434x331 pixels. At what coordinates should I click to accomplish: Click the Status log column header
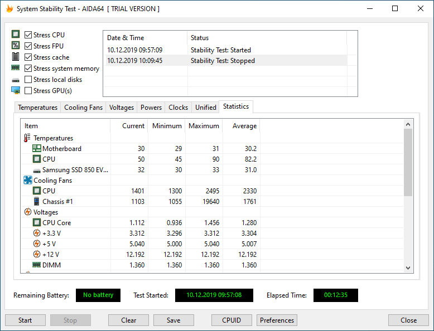[x=267, y=38]
